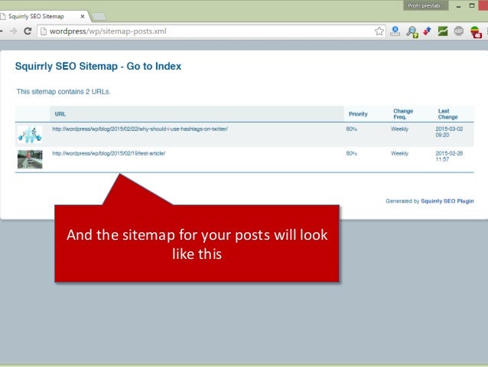The height and width of the screenshot is (367, 488).
Task: Click the Priority column header
Action: (358, 114)
